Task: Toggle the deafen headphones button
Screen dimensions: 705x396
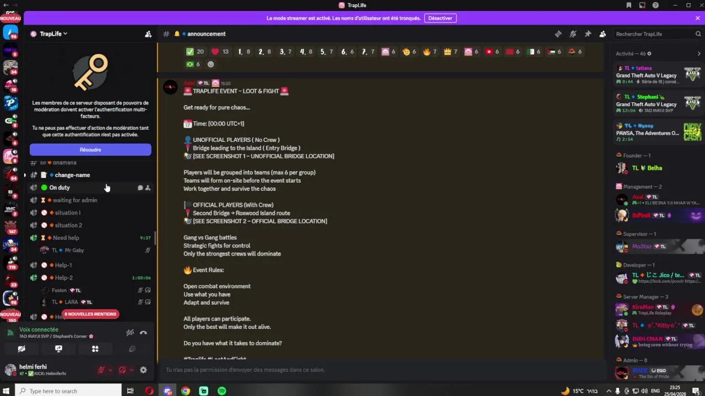Action: tap(122, 370)
